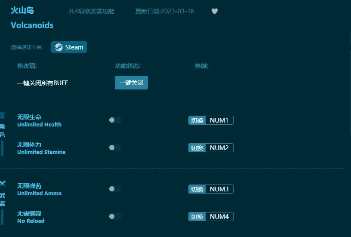Turn on Unlimited Stamina switch
The image size is (351, 237).
[x=114, y=148]
